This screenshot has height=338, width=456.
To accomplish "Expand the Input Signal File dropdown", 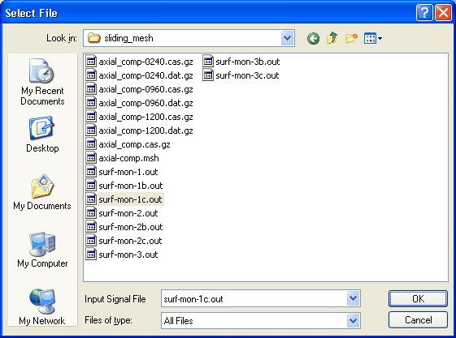I will pyautogui.click(x=353, y=298).
